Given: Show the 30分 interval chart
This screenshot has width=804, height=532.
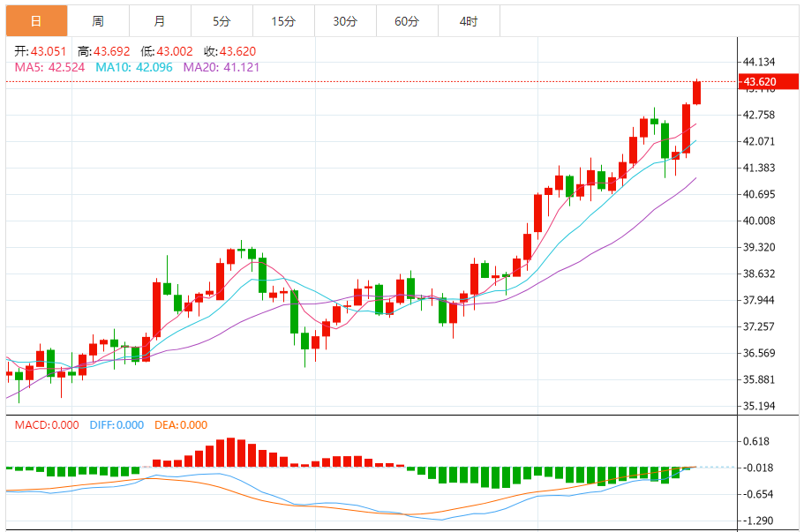Looking at the screenshot, I should [345, 21].
